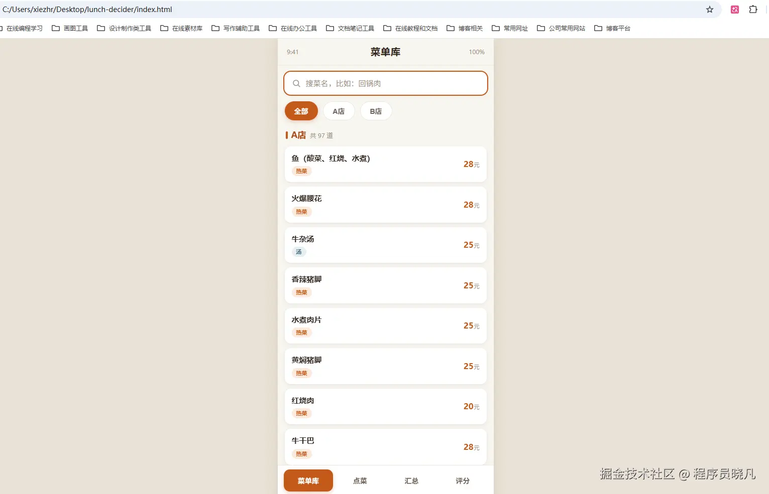Click the 热菜 tag on 火爆腰花
The width and height of the screenshot is (769, 494).
tap(301, 212)
